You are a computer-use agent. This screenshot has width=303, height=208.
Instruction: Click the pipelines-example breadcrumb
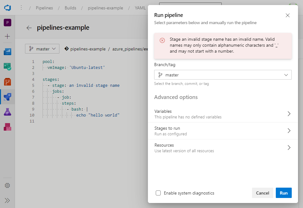point(105,8)
